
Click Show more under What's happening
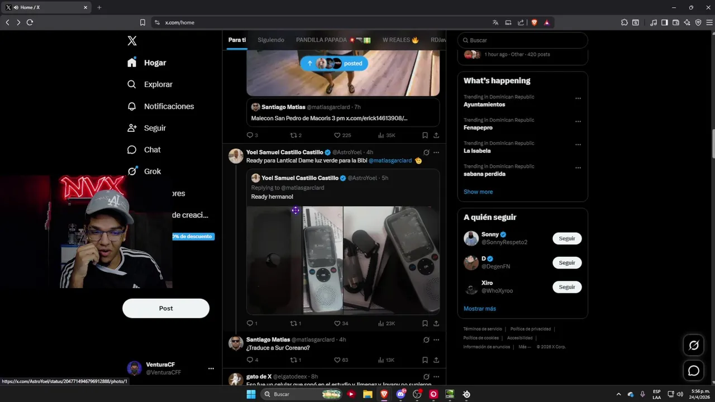(478, 192)
